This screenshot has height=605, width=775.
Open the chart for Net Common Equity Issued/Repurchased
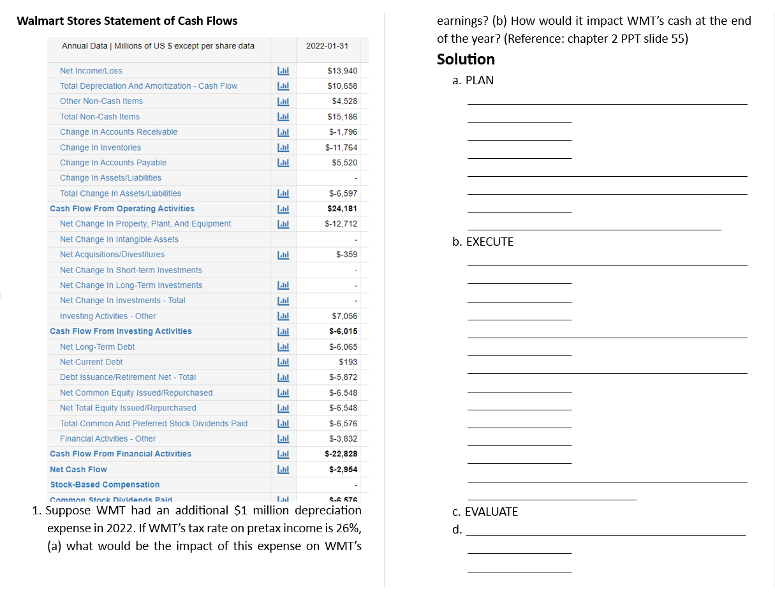(283, 392)
